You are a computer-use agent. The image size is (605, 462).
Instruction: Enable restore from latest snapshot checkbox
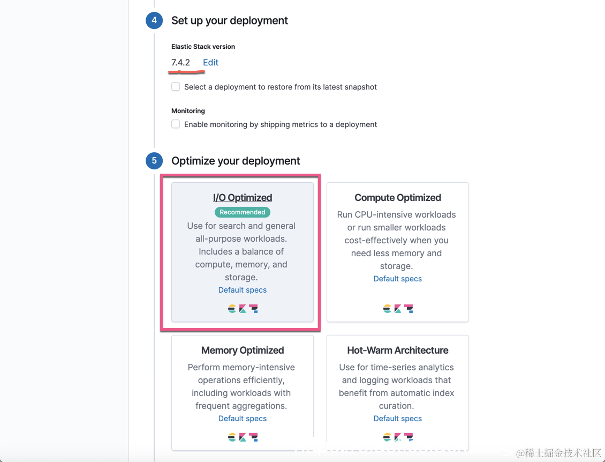pos(176,86)
